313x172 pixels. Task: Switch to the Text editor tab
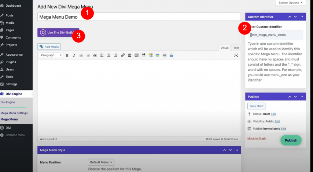coord(236,48)
